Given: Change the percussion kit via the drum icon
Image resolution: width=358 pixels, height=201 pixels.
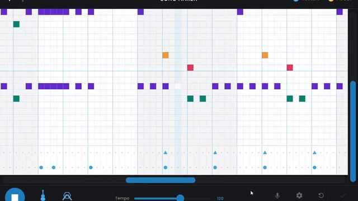Looking at the screenshot, I should 67,196.
